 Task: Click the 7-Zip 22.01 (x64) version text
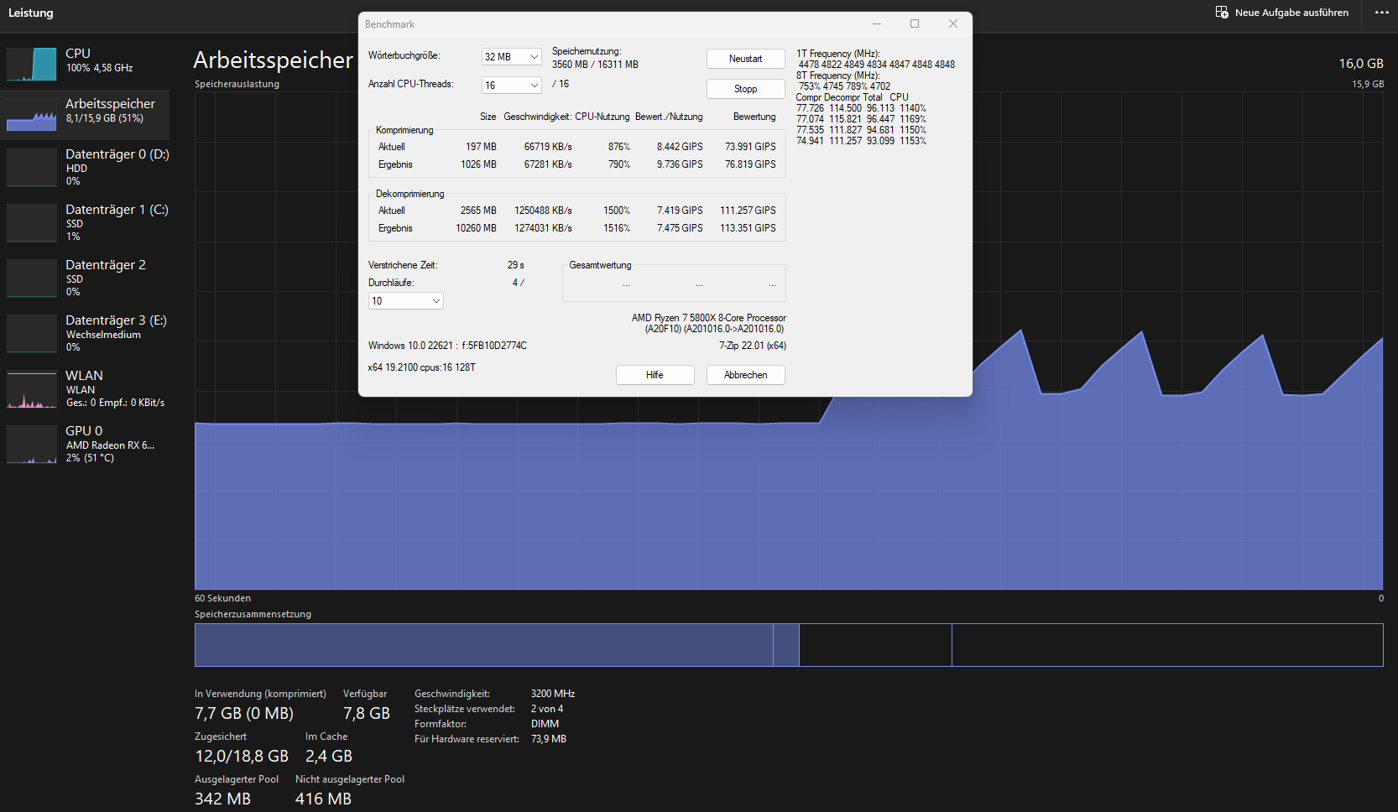753,346
